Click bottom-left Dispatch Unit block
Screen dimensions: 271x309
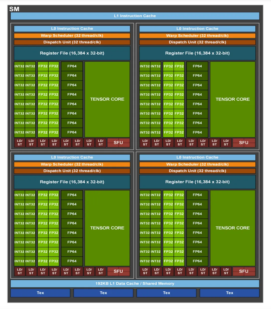(72, 171)
